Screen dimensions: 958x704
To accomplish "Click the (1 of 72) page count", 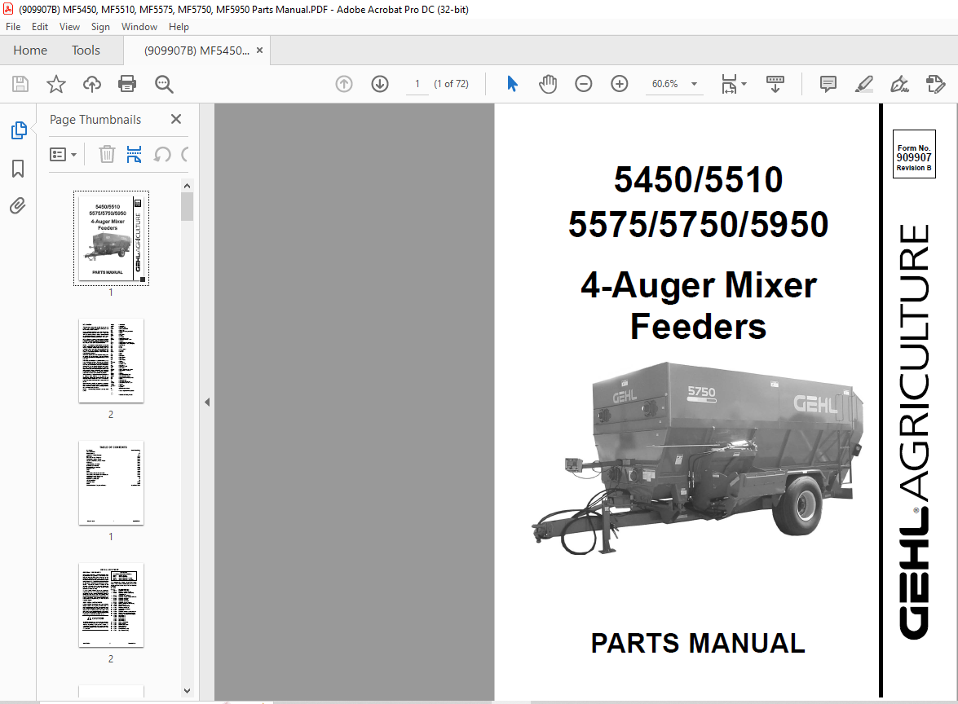I will [x=451, y=84].
